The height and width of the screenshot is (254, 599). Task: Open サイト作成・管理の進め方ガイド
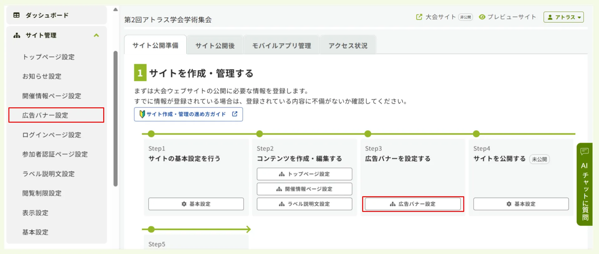[188, 114]
